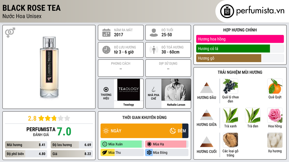The height and width of the screenshot is (162, 289).
Task: Click the Hương giữa pyramid icon
Action: point(207,115)
